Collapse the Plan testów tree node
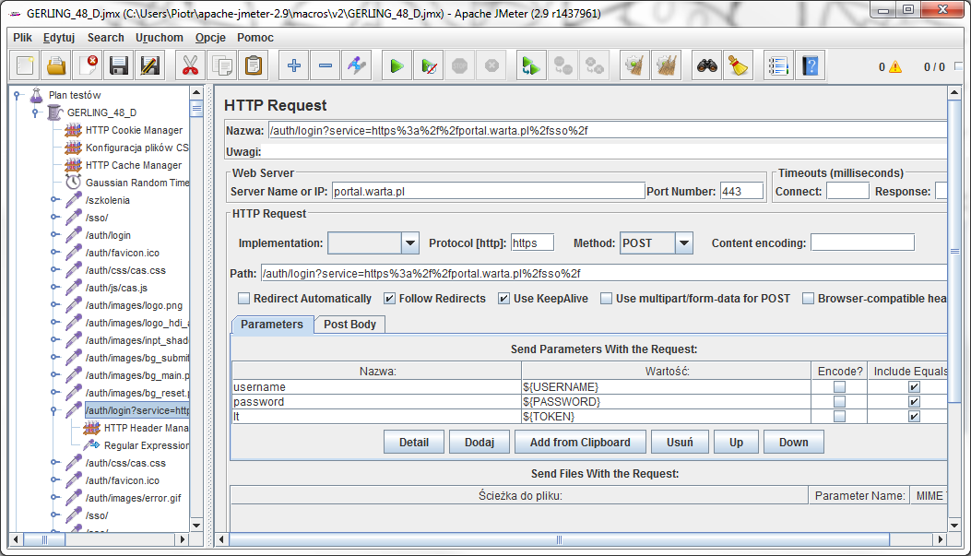This screenshot has width=971, height=556. click(18, 95)
